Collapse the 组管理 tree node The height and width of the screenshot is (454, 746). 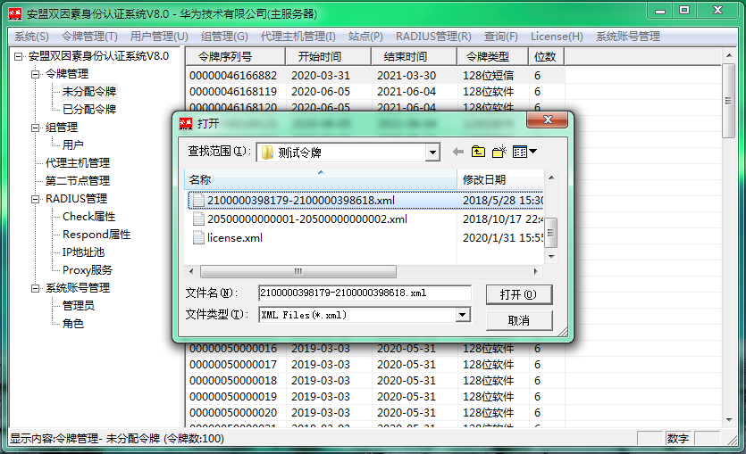[35, 128]
